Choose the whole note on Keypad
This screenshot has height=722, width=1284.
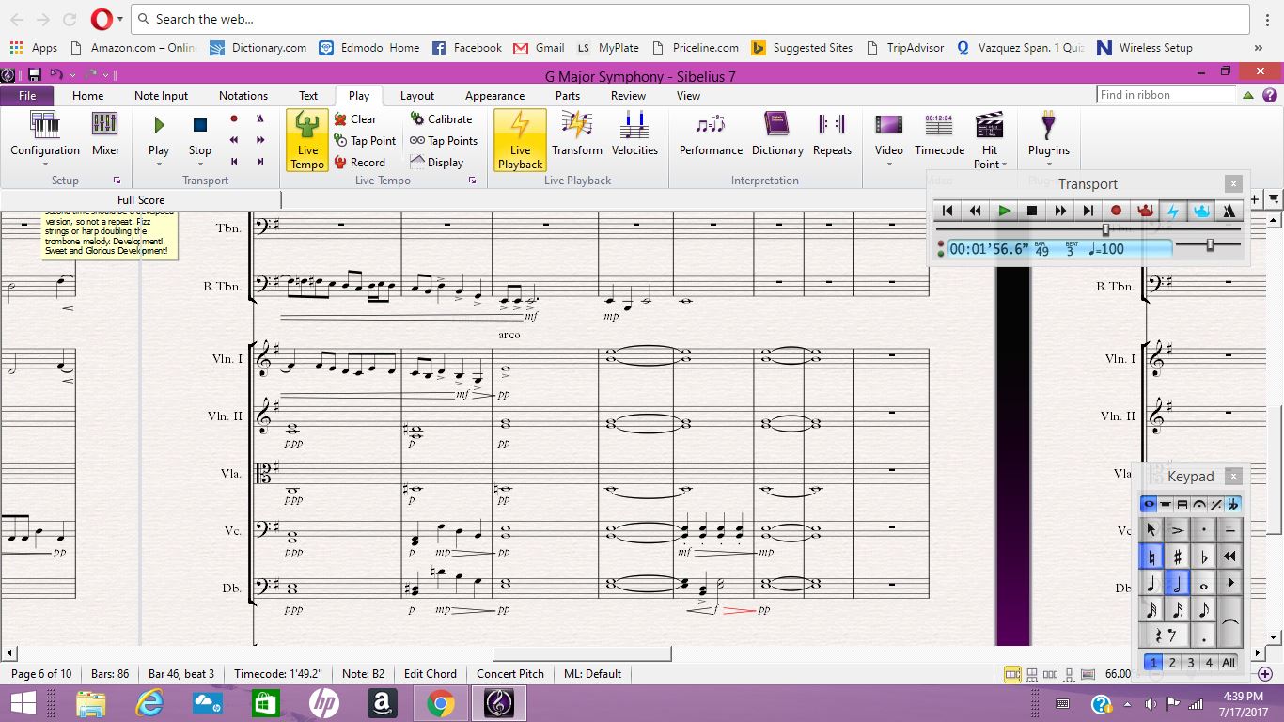point(1203,583)
